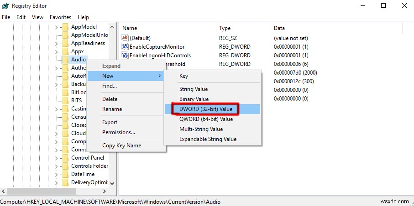
Task: Open the Favorites menu
Action: pos(60,17)
